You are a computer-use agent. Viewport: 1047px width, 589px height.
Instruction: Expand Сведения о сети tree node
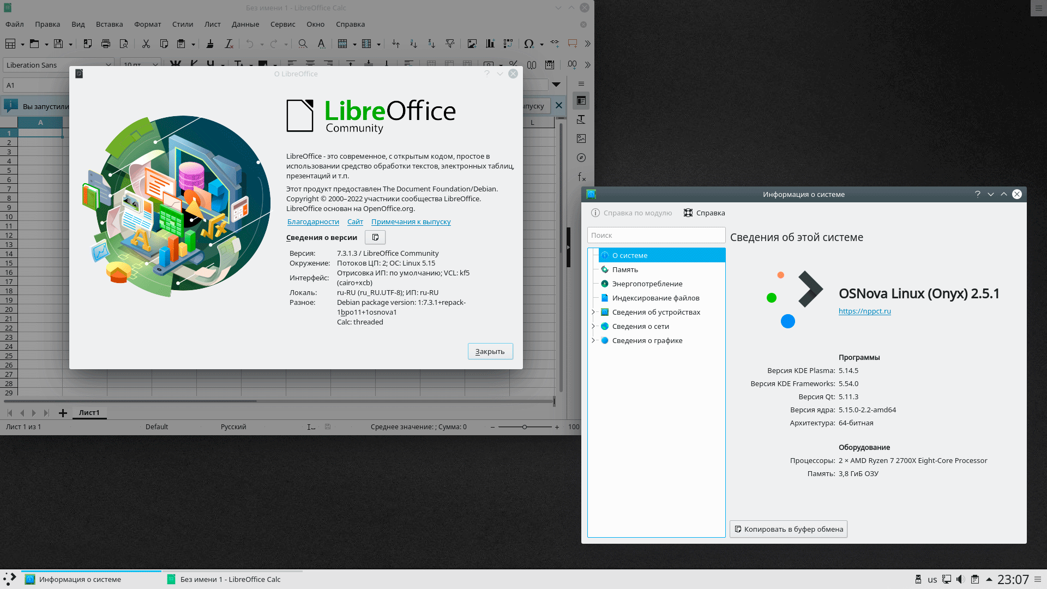(593, 326)
